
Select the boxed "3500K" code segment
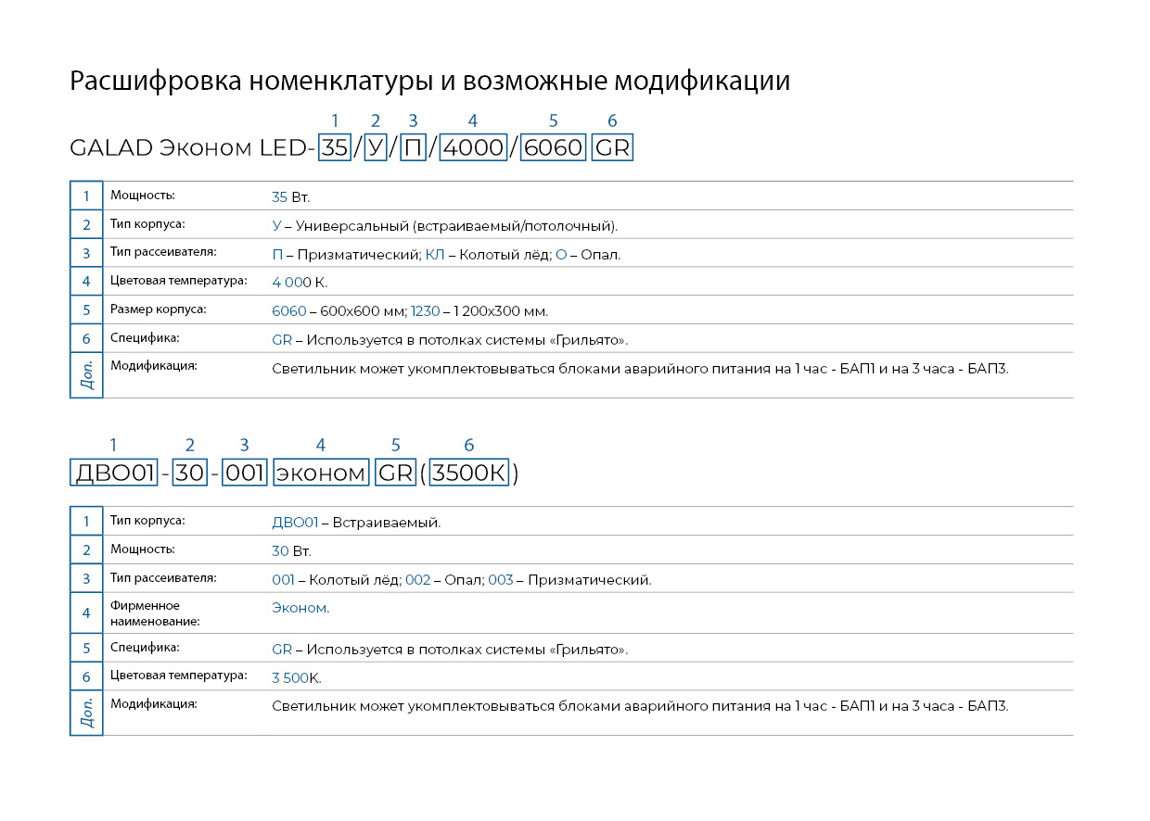pos(469,474)
